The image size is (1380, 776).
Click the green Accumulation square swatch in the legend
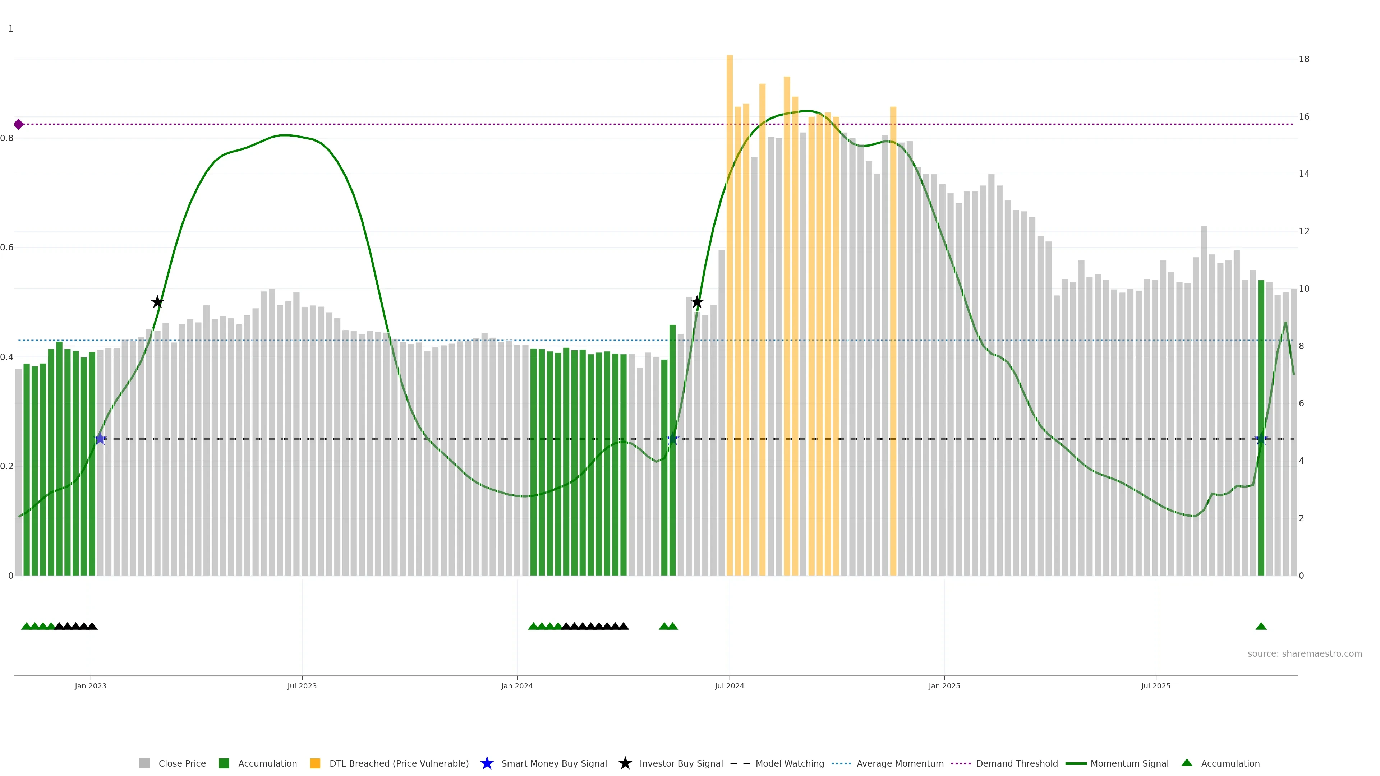[x=224, y=763]
